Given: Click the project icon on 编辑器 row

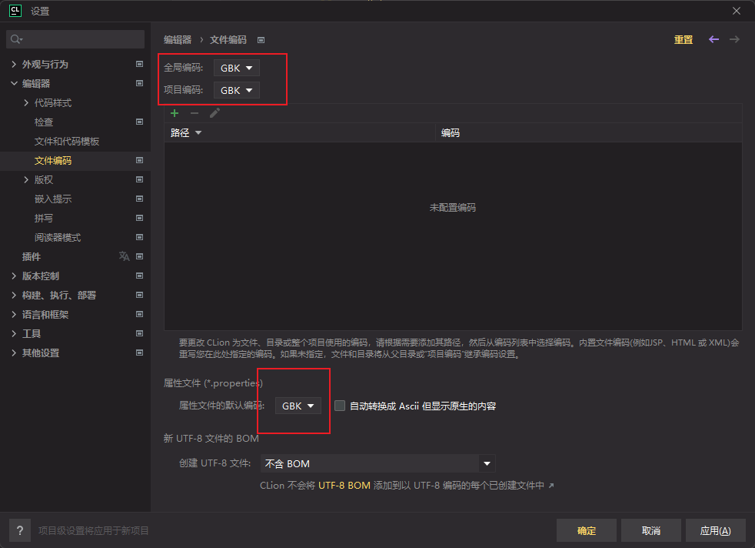Looking at the screenshot, I should [x=140, y=83].
